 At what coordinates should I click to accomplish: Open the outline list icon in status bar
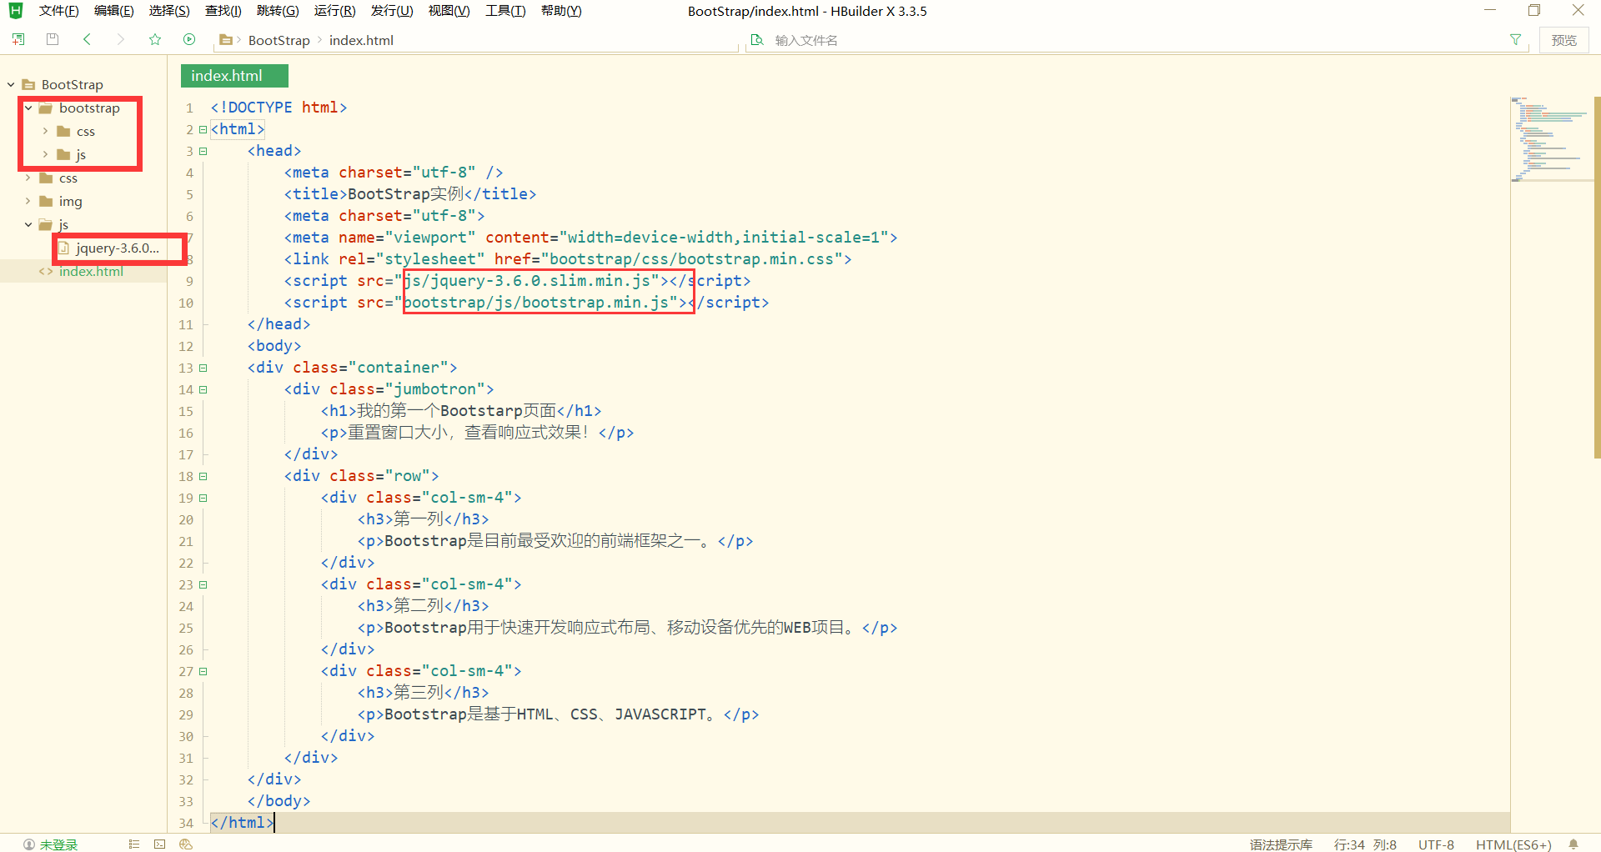[x=133, y=844]
